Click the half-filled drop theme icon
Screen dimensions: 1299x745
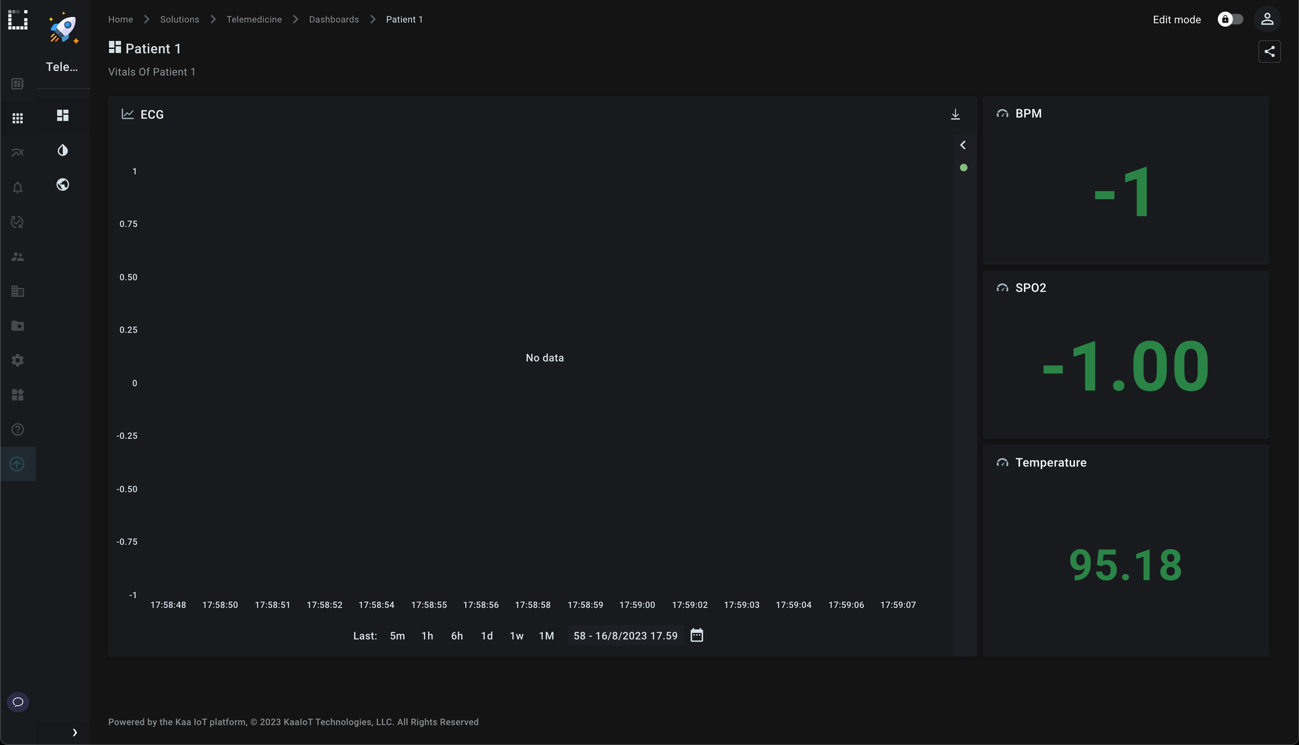tap(63, 150)
